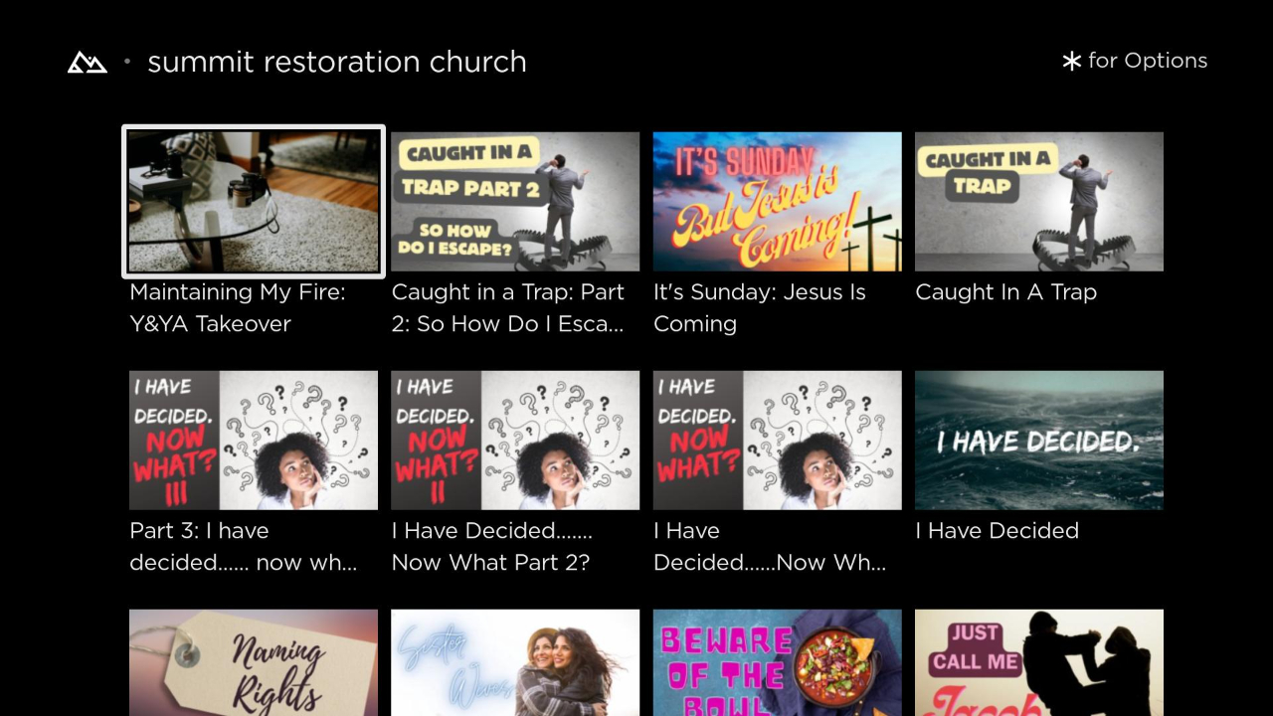Open the options menu via 'for Options' label

click(x=1148, y=61)
